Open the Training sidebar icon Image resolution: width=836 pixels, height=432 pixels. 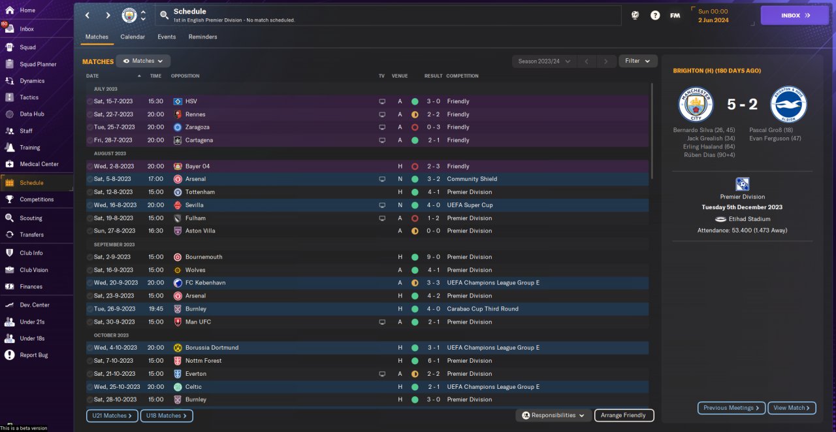click(9, 148)
